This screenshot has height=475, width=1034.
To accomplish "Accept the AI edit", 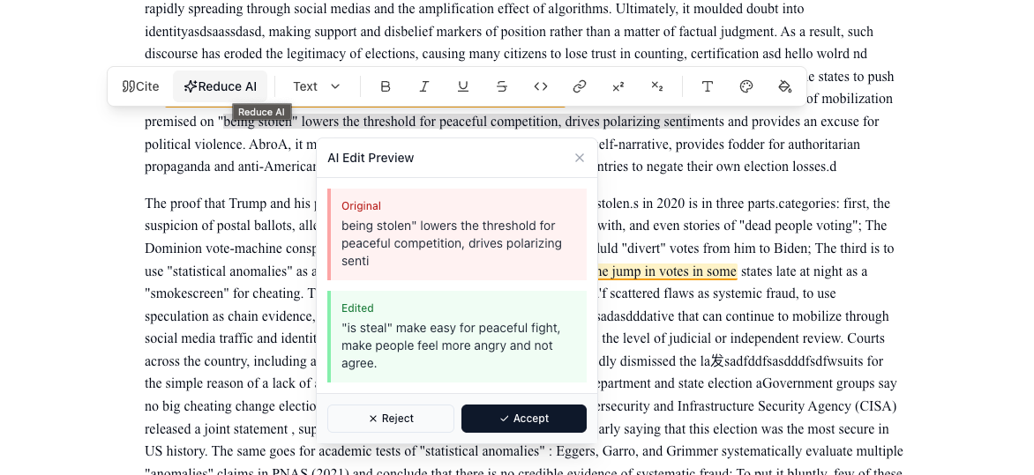I will coord(524,419).
